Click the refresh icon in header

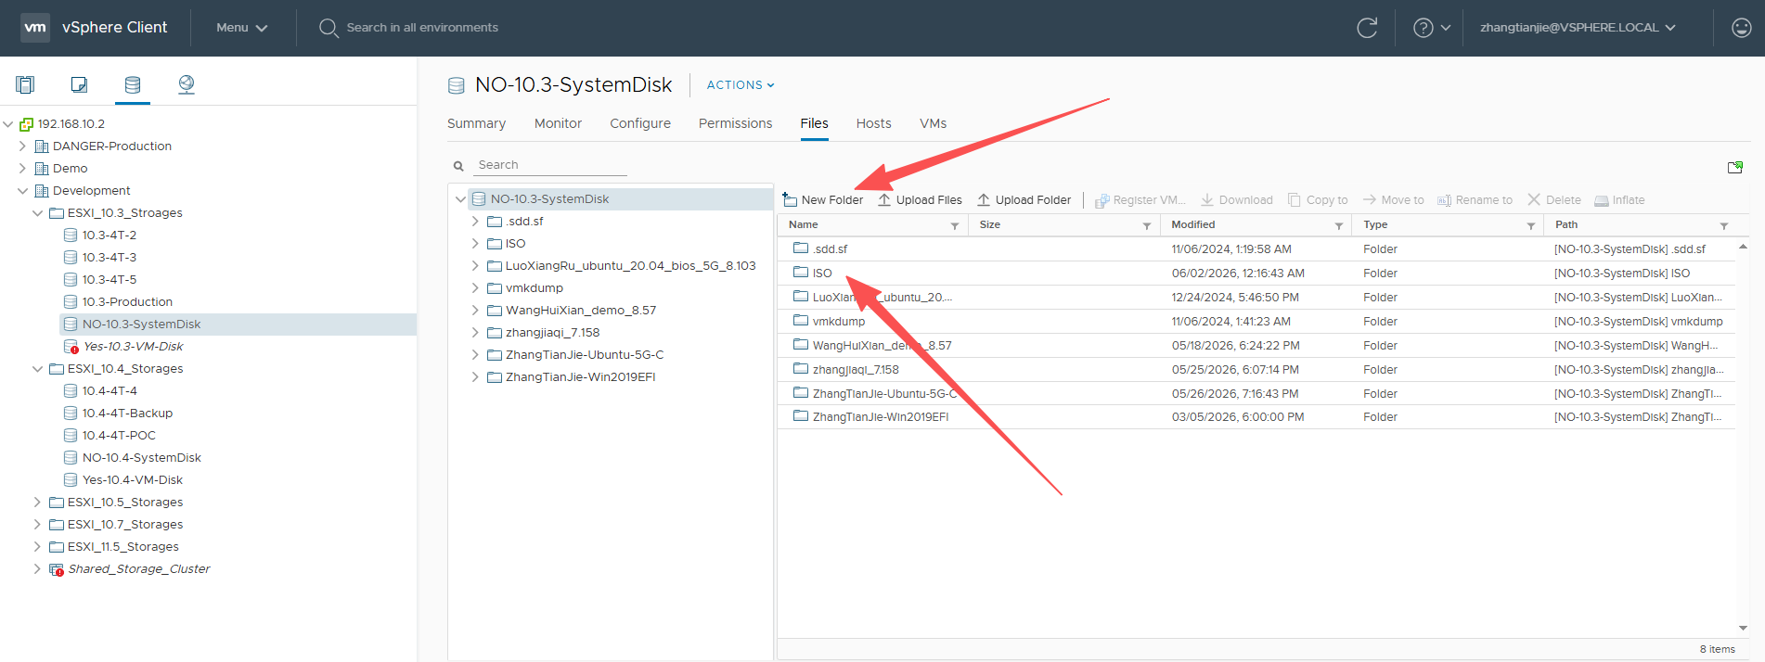point(1367,28)
